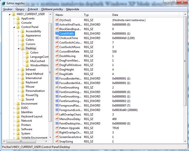
Task: Expand the International key arrow
Action: [18, 78]
